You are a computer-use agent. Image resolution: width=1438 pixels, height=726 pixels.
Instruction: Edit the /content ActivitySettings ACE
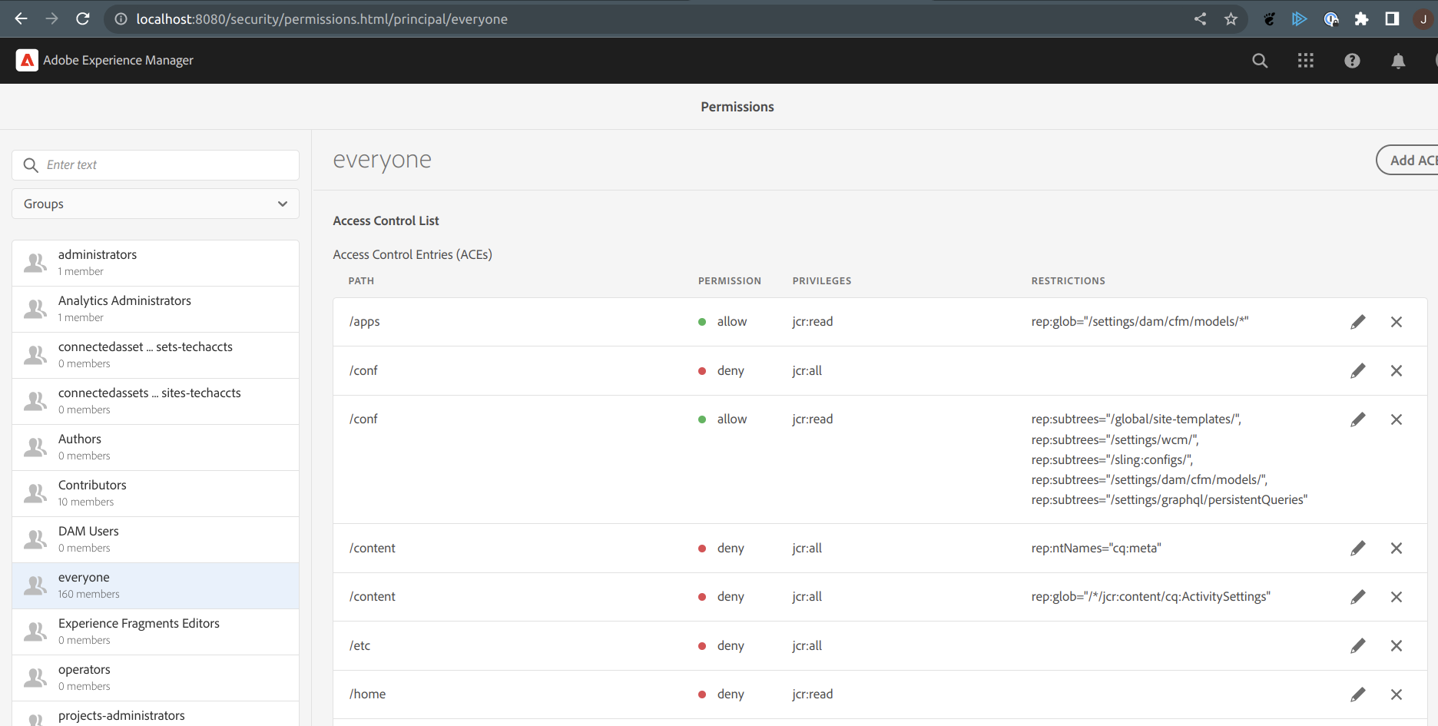(x=1358, y=597)
